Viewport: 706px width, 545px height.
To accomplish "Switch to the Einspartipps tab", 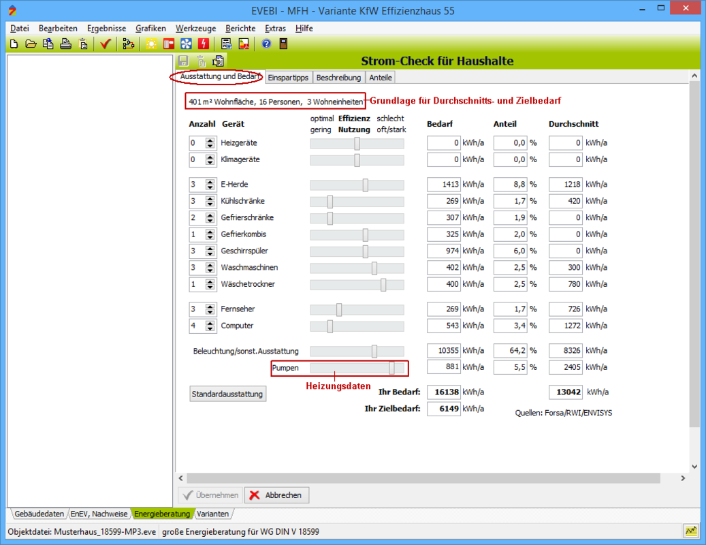I will pyautogui.click(x=288, y=78).
